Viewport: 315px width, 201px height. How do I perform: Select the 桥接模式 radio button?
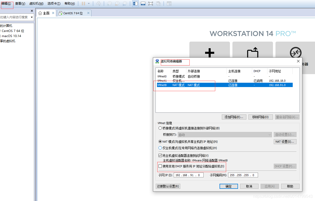click(160, 128)
